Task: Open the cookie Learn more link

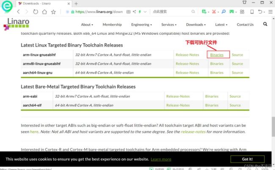Action: [161, 159]
